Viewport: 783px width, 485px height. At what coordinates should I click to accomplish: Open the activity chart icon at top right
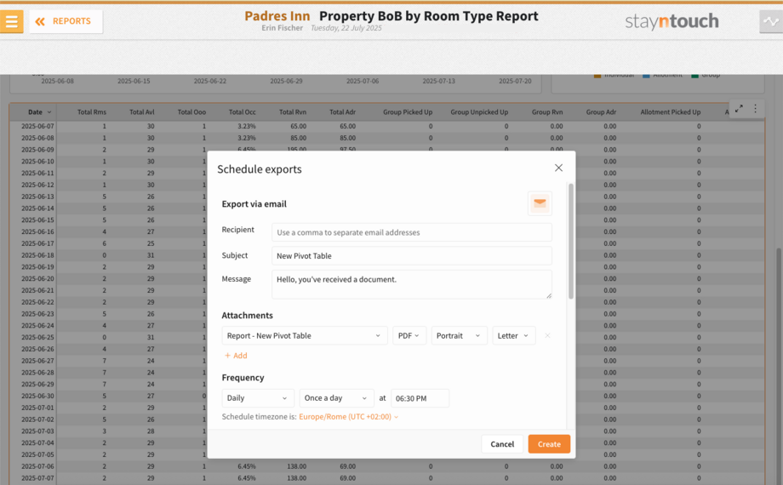(771, 21)
